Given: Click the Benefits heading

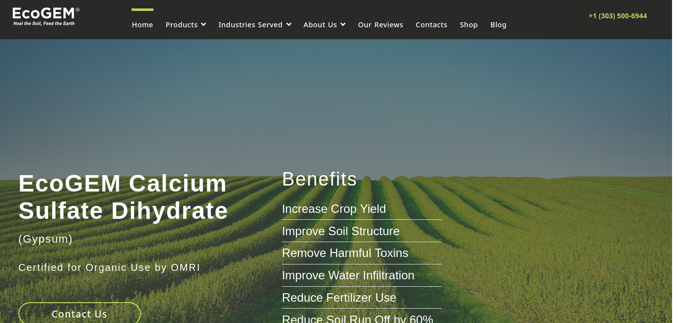Looking at the screenshot, I should click(x=319, y=179).
